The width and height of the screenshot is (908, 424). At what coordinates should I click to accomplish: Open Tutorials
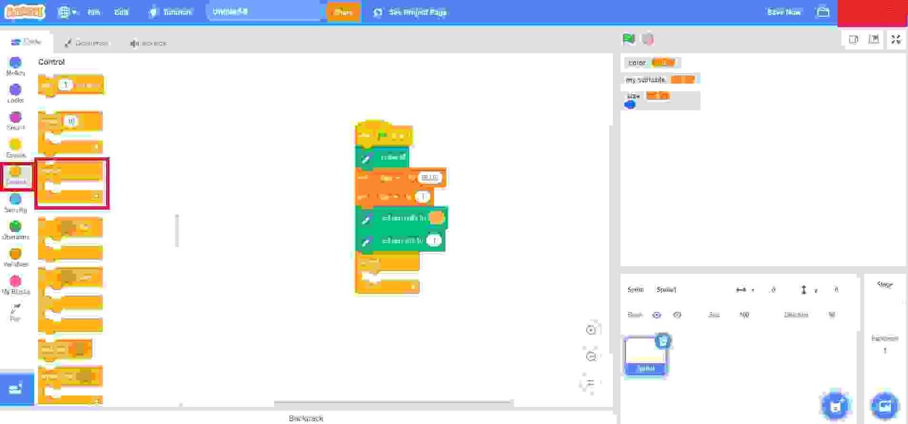tap(170, 12)
